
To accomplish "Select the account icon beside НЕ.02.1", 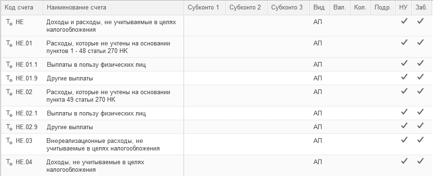I will (x=9, y=114).
